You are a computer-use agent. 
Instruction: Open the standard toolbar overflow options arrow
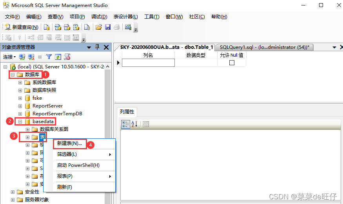point(136,30)
